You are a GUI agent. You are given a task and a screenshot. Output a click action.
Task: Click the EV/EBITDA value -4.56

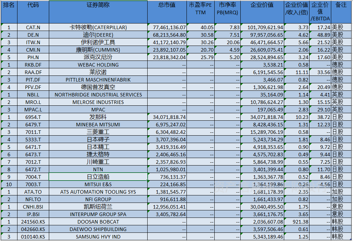(320, 184)
